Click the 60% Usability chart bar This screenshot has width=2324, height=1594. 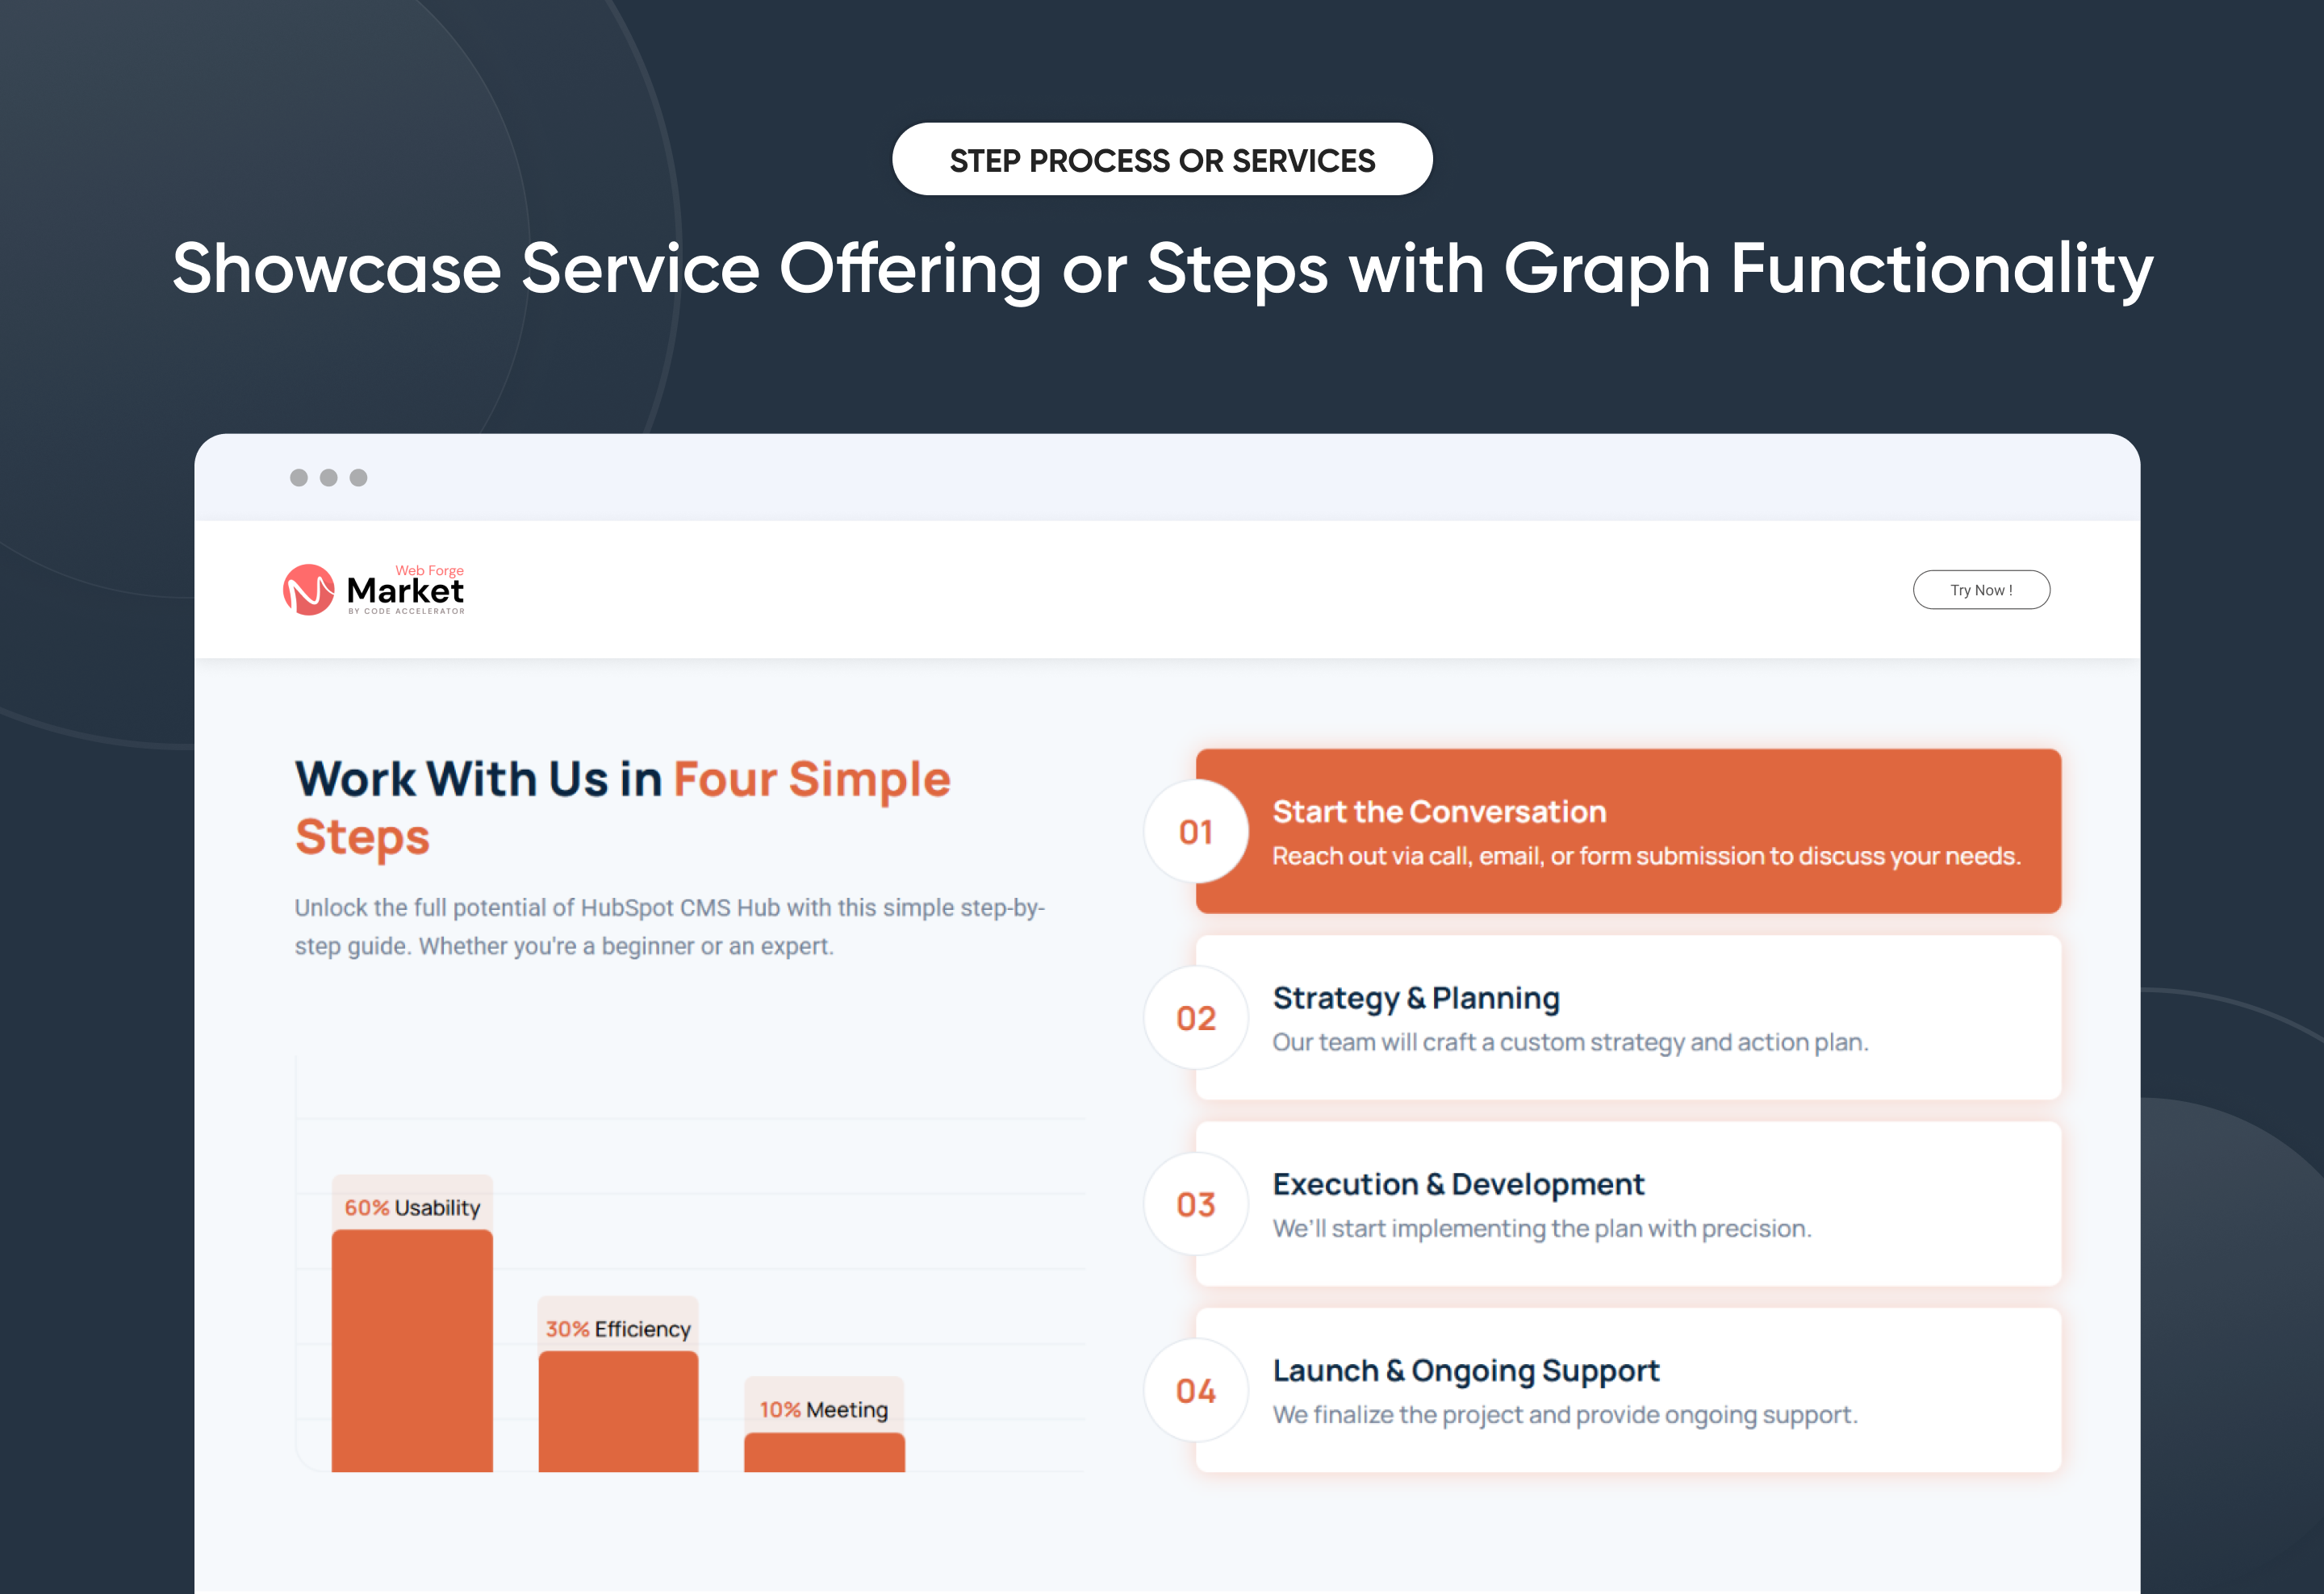click(412, 1349)
